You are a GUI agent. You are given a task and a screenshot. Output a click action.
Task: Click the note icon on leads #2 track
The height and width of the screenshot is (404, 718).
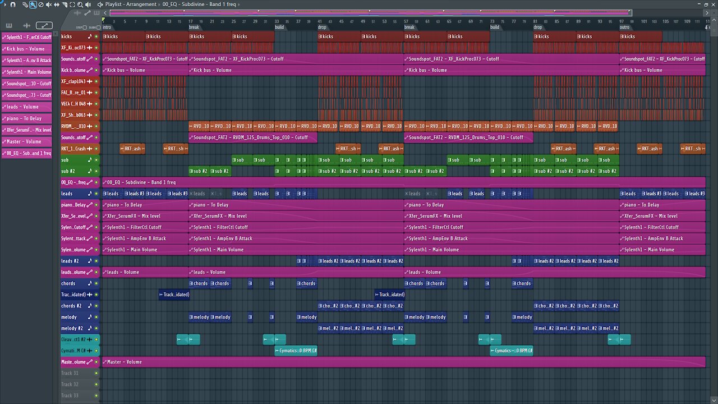[x=90, y=261]
